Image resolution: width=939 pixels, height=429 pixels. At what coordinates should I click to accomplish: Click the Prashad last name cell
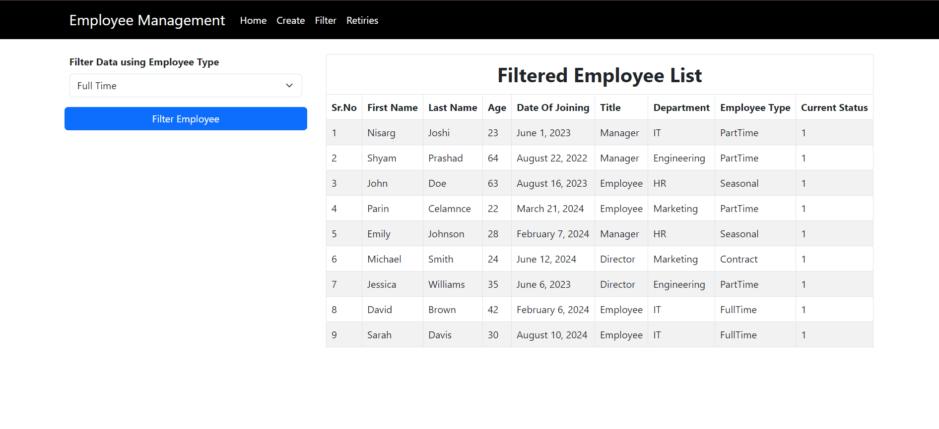pyautogui.click(x=445, y=158)
